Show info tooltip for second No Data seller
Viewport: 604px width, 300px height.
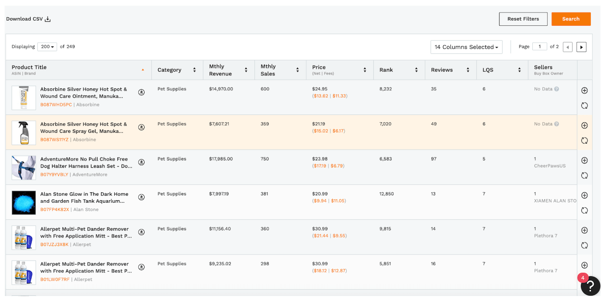(556, 124)
